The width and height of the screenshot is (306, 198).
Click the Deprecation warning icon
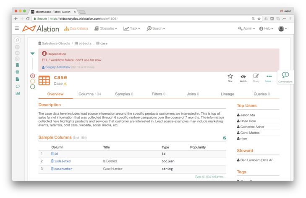[x=44, y=54]
